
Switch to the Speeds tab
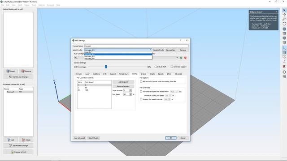[161, 74]
